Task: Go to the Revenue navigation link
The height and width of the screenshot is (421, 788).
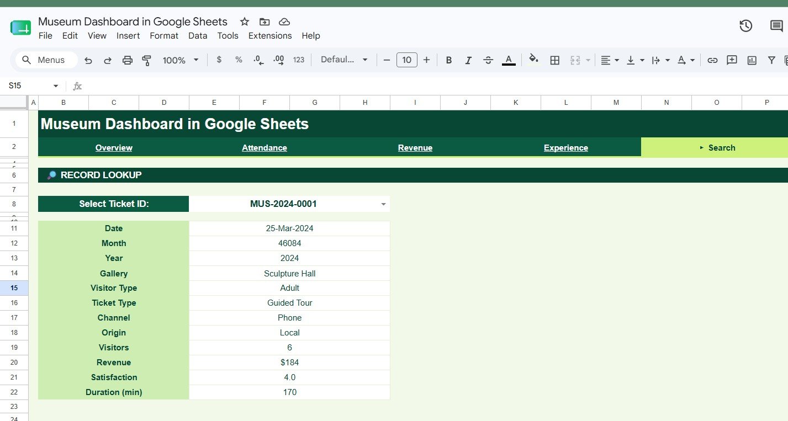Action: pyautogui.click(x=415, y=148)
